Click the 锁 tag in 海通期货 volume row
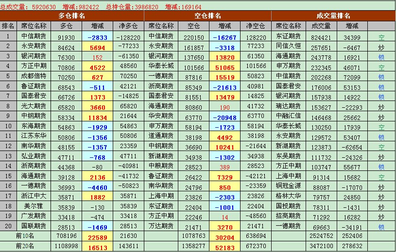Image resolution: width=396 pixels, height=252 pixels. pos(381,57)
